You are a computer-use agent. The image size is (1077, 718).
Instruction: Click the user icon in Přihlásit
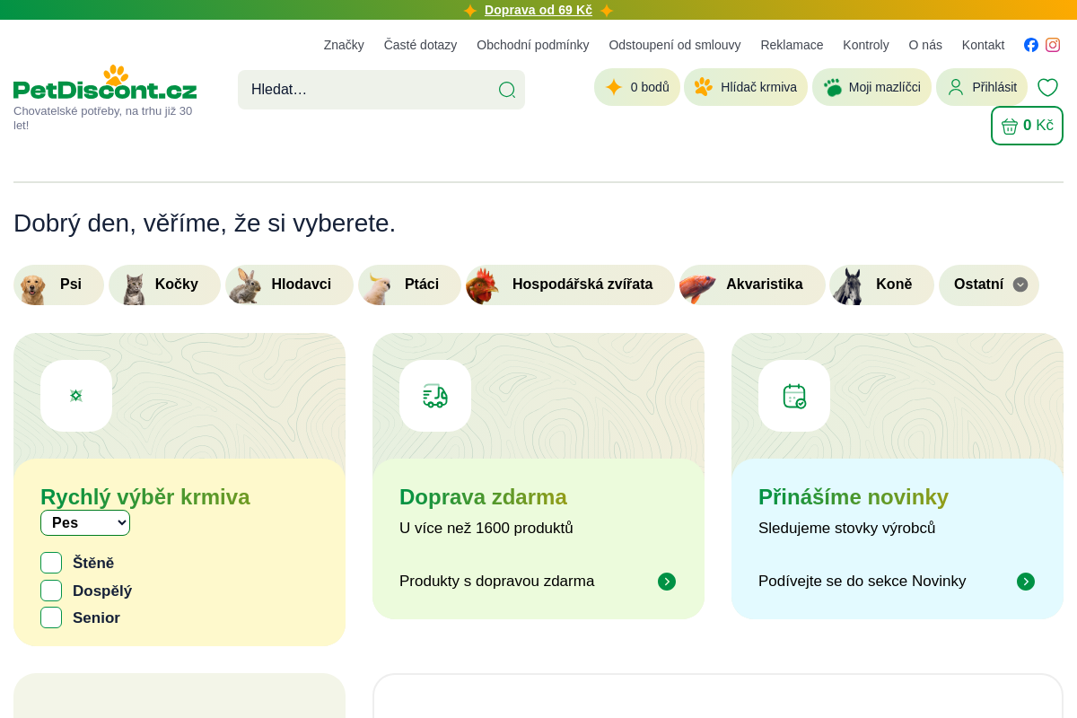coord(956,87)
